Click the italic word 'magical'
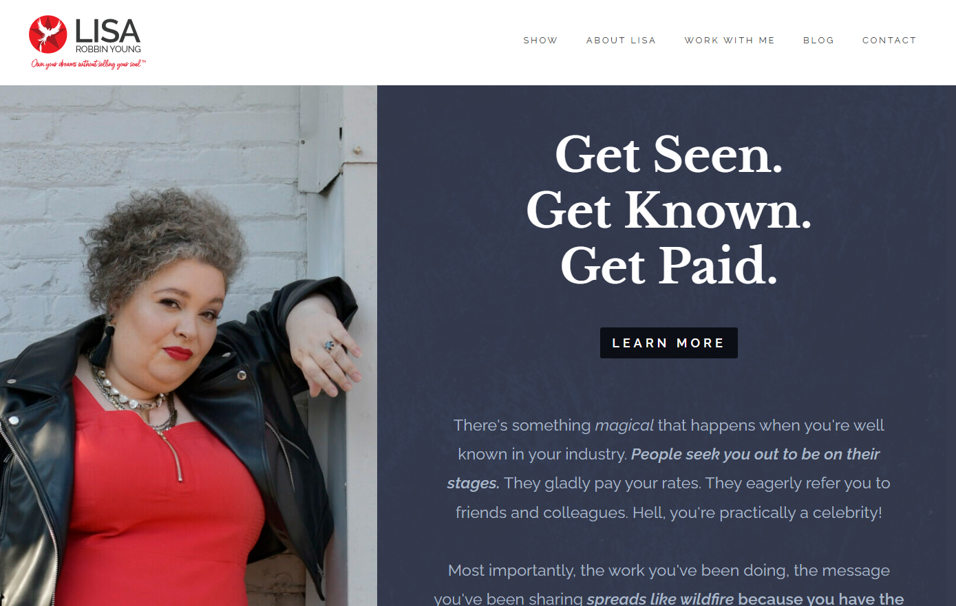Image resolution: width=956 pixels, height=606 pixels. point(624,425)
